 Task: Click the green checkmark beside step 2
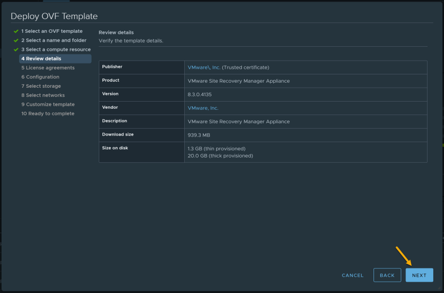click(x=16, y=41)
